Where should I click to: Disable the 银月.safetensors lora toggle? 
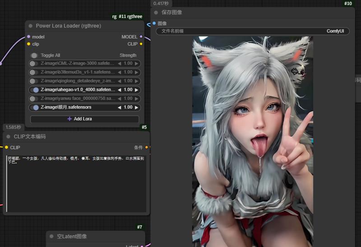[35, 108]
